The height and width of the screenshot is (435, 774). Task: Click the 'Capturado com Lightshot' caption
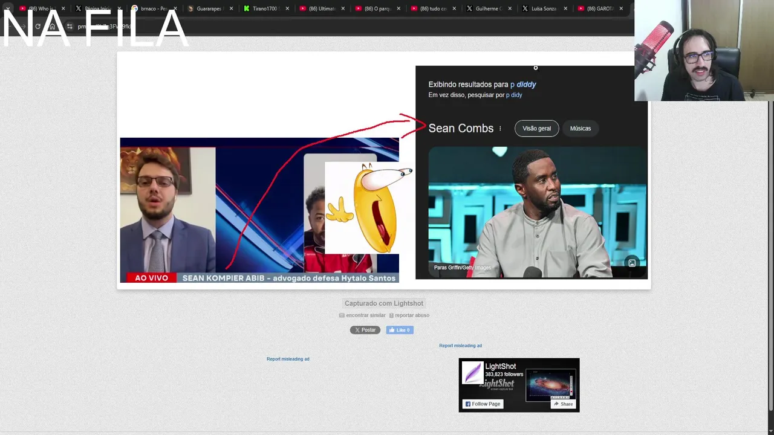384,303
